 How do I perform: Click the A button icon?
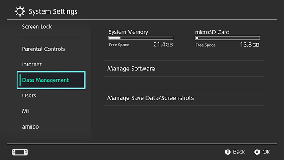[257, 152]
